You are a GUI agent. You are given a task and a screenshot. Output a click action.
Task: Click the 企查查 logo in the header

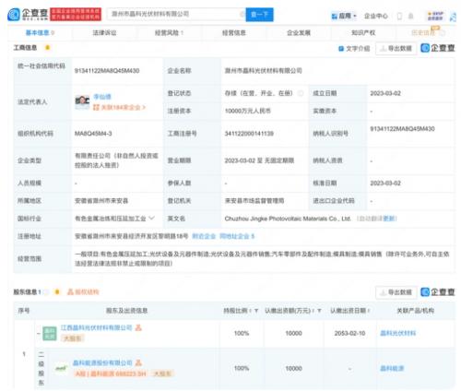(x=28, y=14)
